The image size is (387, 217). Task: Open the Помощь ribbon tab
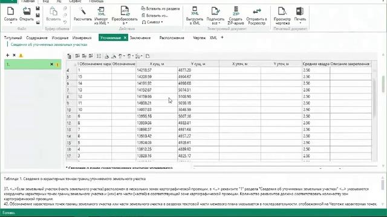(96, 1)
